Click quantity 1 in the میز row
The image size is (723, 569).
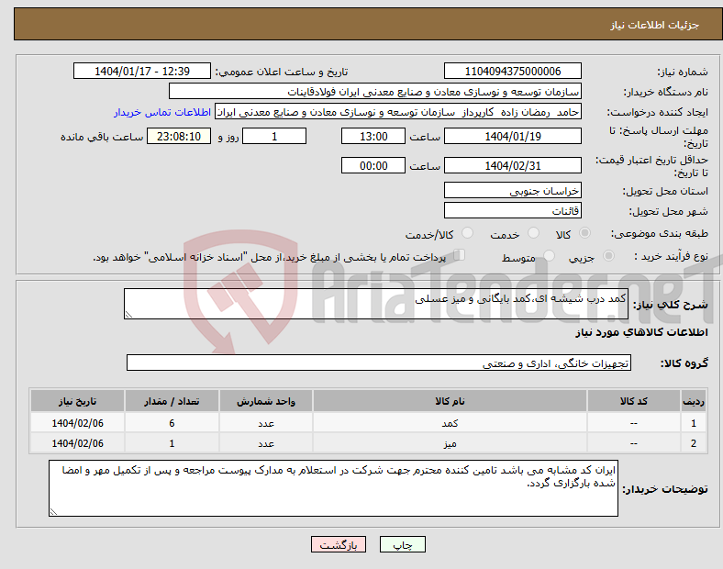tap(172, 443)
